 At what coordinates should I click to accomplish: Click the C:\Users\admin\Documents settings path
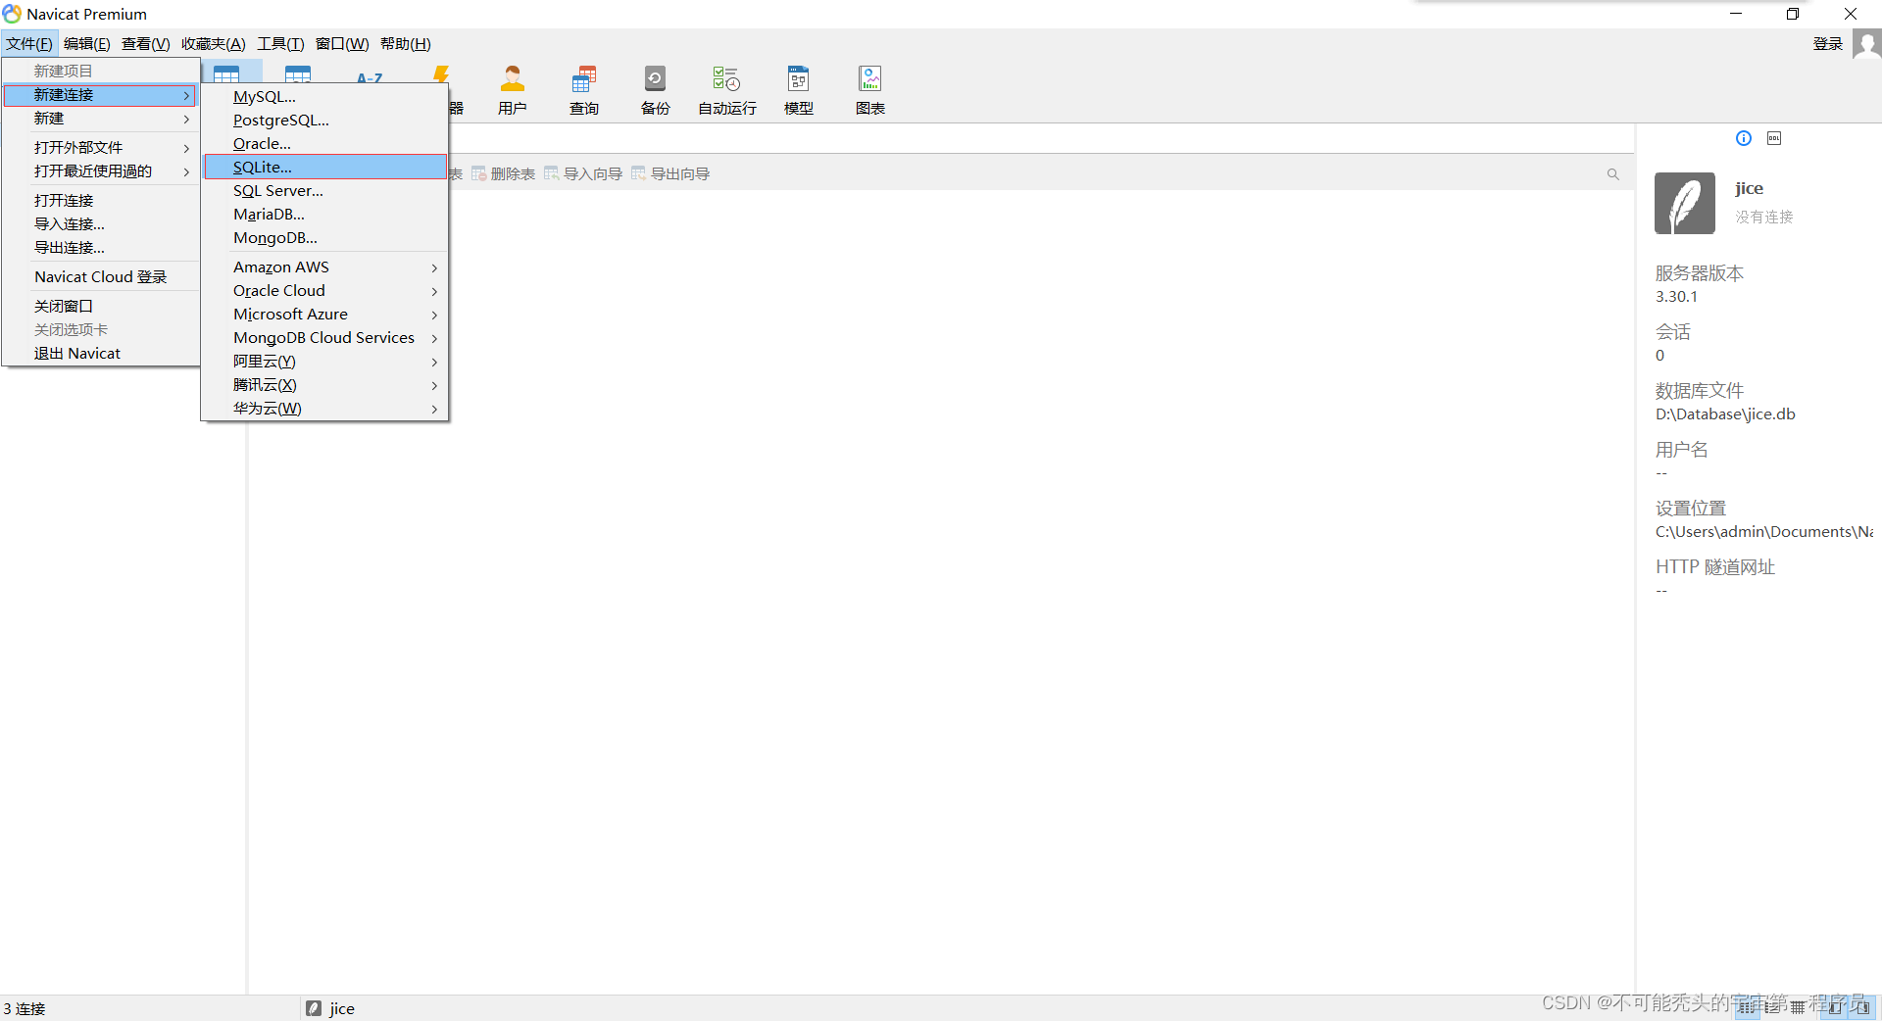[x=1764, y=532]
